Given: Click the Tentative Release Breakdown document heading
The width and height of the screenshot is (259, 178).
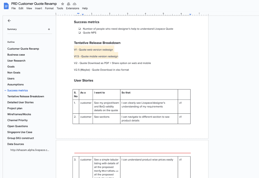Looking at the screenshot, I should [97, 43].
